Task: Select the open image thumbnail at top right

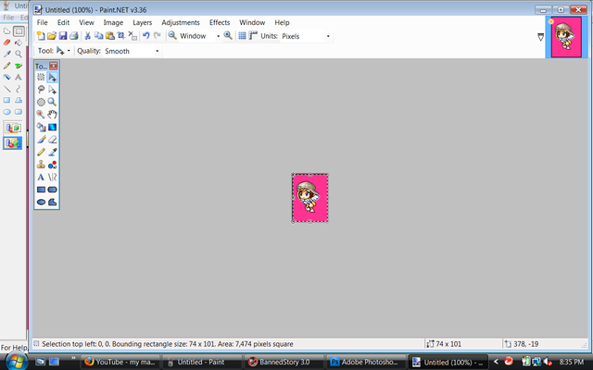Action: tap(566, 37)
